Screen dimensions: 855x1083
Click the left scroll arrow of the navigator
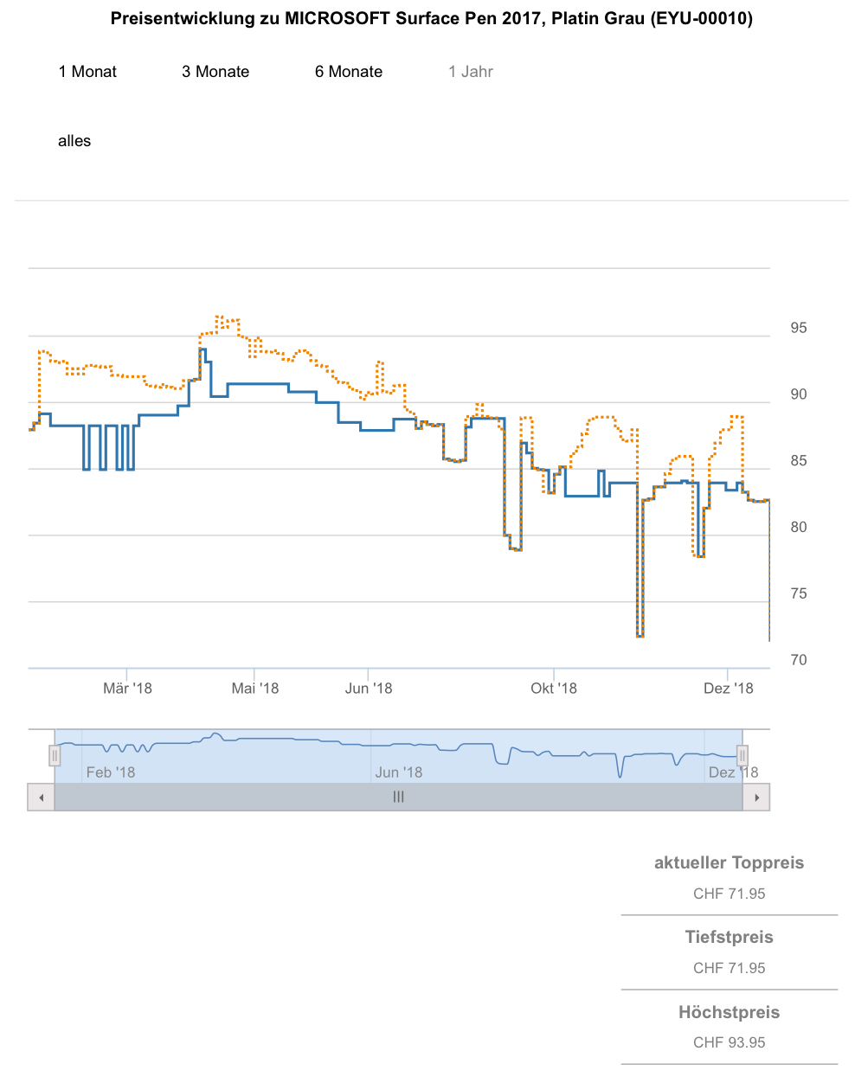coord(41,798)
